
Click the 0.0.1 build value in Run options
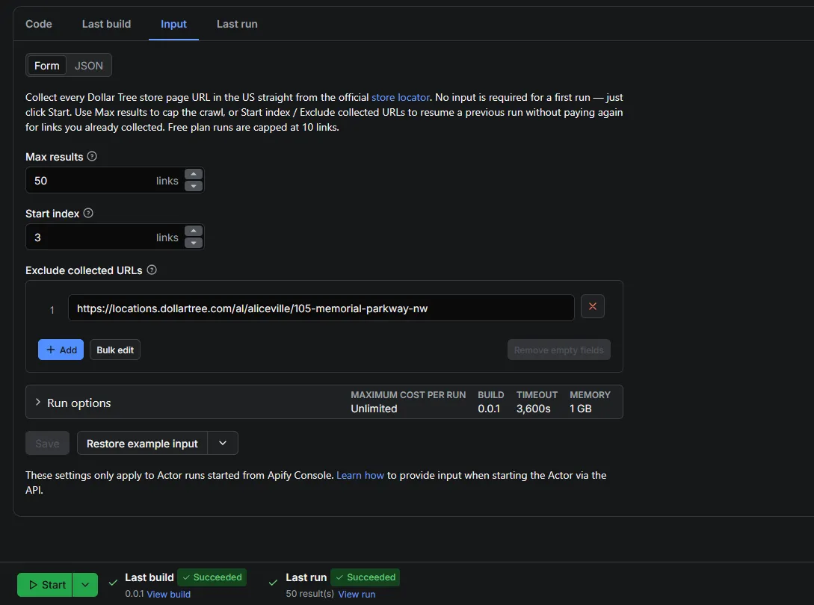pos(489,409)
